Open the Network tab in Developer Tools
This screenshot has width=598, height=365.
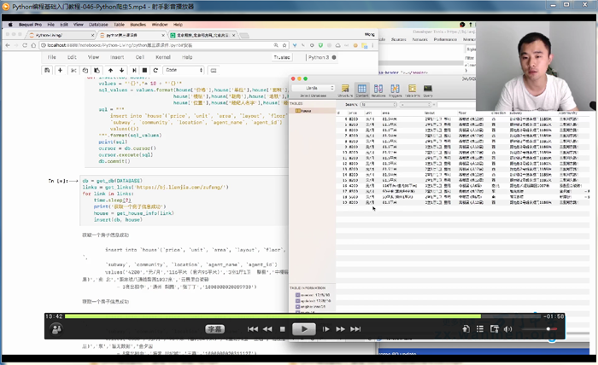[419, 39]
